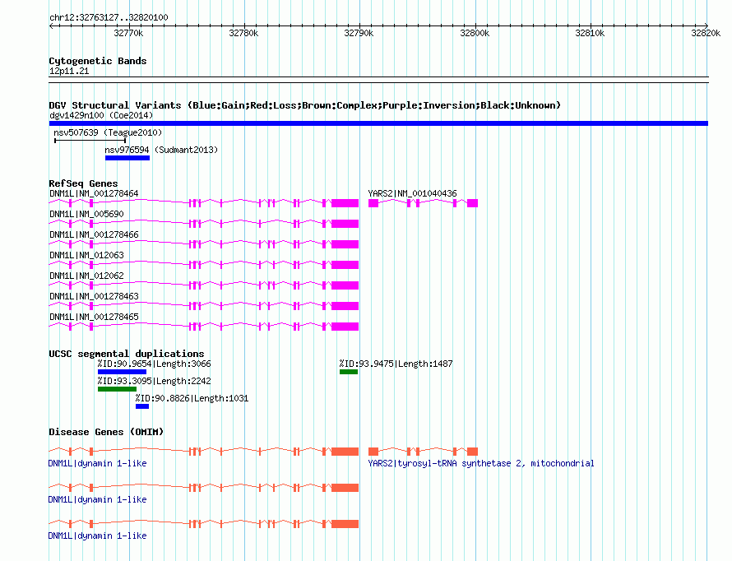The height and width of the screenshot is (561, 732).
Task: Open the nsv976594 (Sudmant2013) label
Action: pos(161,150)
